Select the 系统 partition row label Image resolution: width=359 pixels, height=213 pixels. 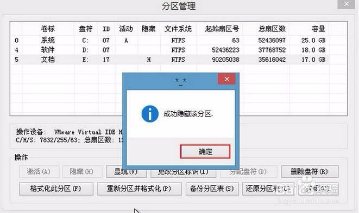pyautogui.click(x=48, y=41)
